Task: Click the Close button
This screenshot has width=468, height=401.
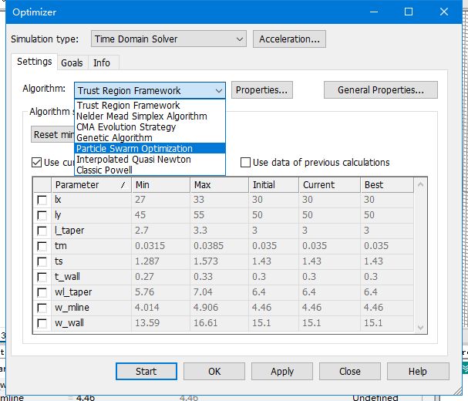Action: point(350,372)
